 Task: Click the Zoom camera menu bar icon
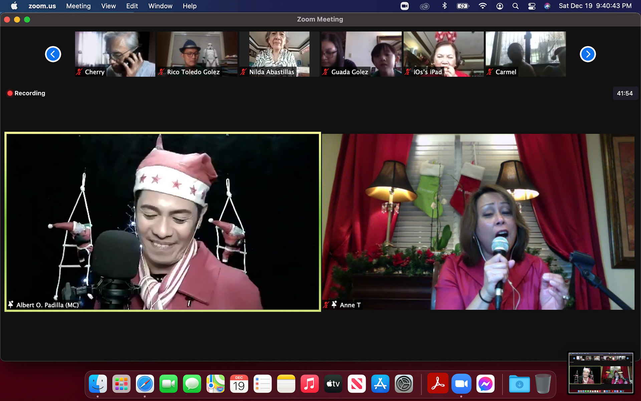point(404,6)
